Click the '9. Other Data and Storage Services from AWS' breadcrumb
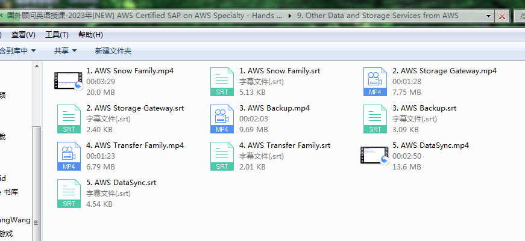525x241 pixels. coord(378,16)
